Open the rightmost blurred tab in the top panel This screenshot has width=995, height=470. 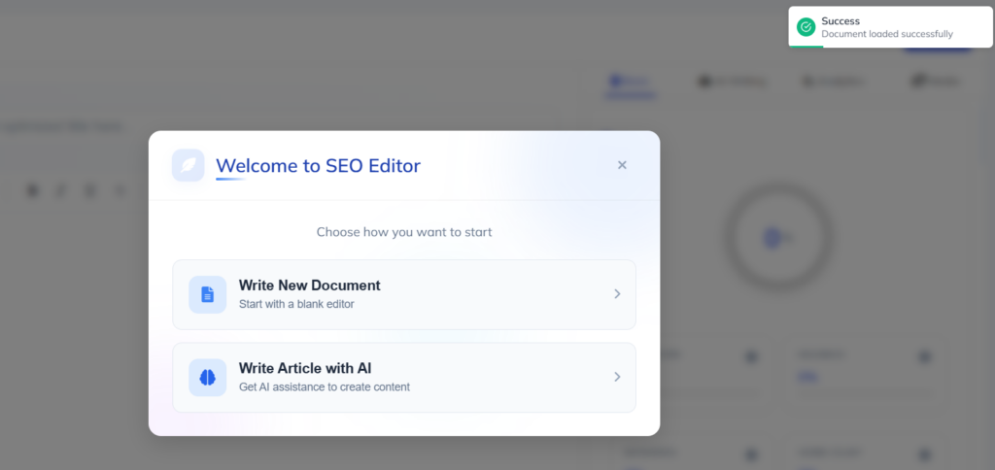[x=936, y=82]
